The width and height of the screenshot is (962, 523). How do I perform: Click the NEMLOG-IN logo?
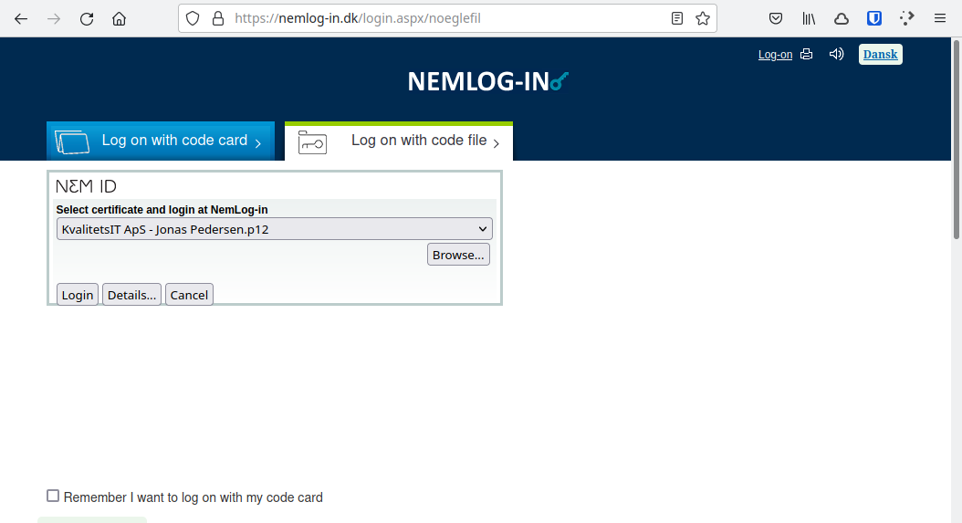(x=487, y=81)
